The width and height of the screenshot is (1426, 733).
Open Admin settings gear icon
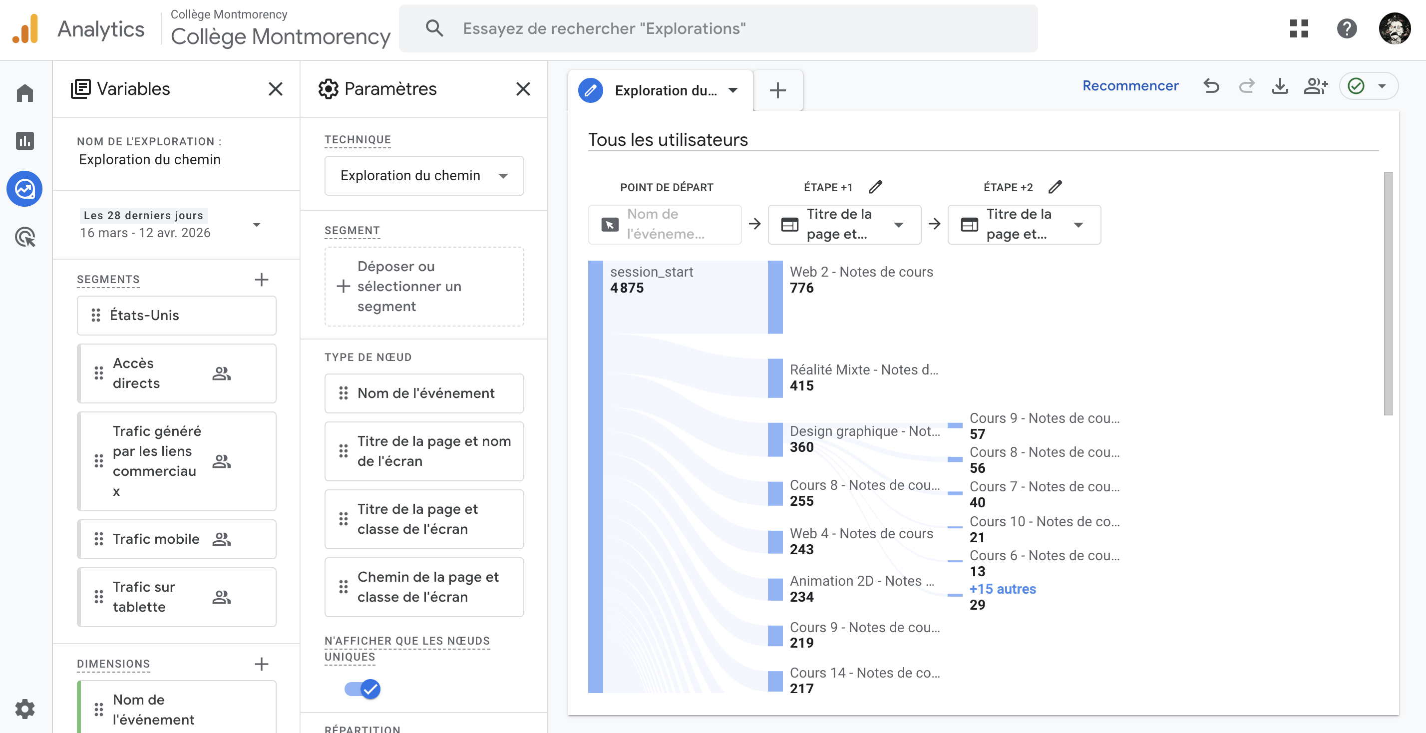pos(25,709)
